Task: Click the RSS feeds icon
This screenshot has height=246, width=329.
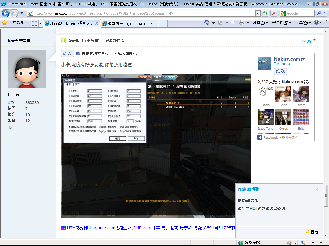Action: click(220, 23)
